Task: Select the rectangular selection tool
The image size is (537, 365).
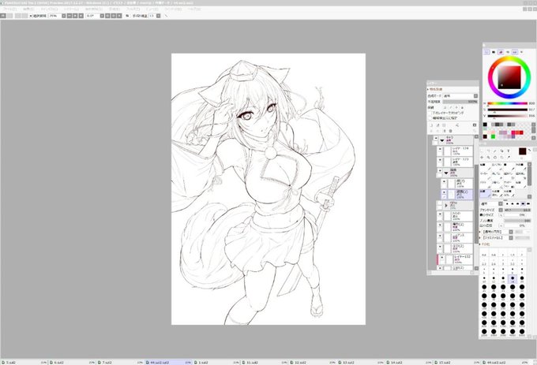Action: (x=482, y=151)
